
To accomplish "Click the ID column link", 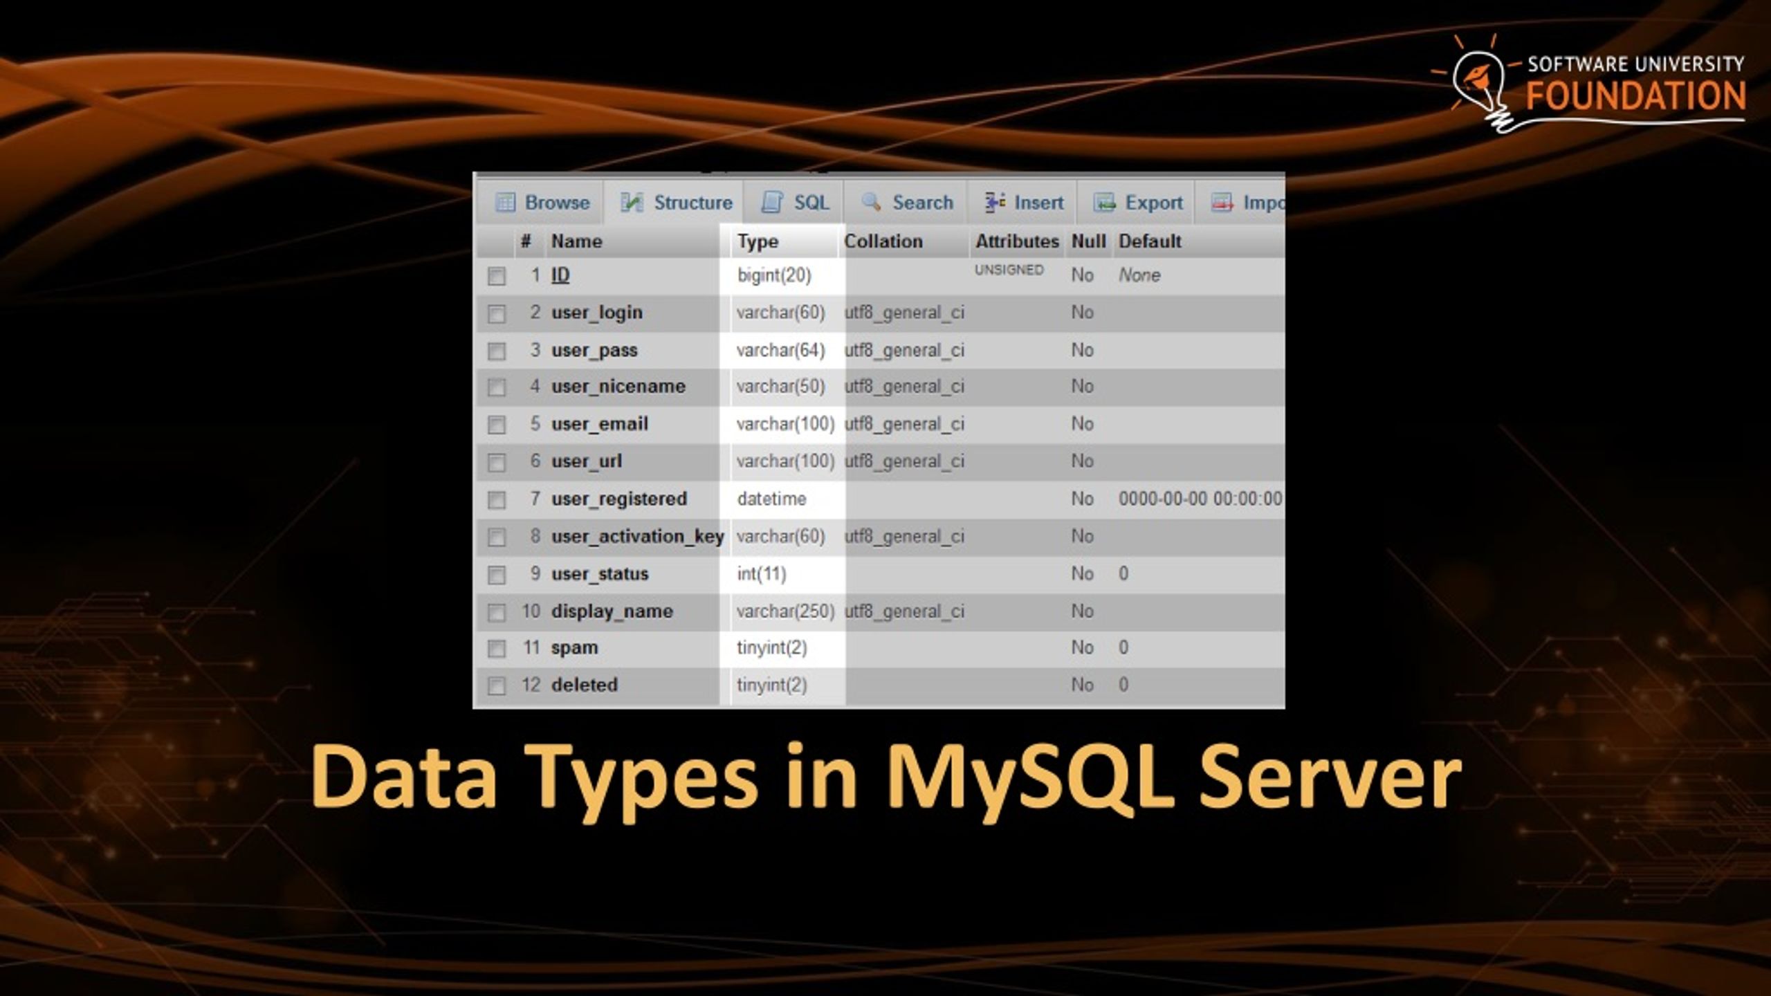I will (560, 274).
